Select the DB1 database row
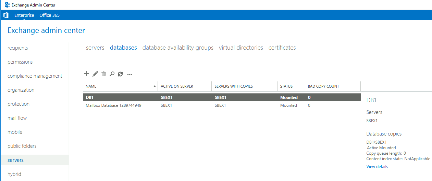Image resolution: width=432 pixels, height=181 pixels. 222,97
